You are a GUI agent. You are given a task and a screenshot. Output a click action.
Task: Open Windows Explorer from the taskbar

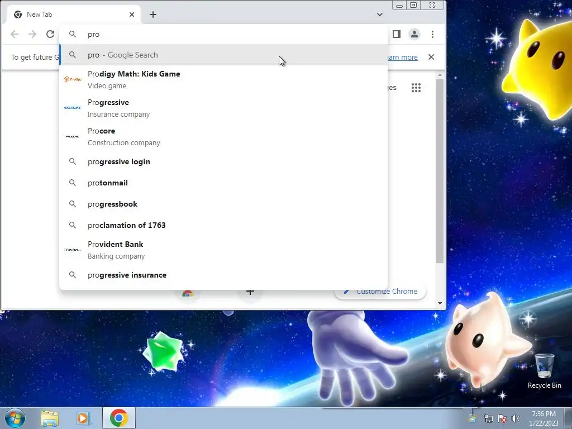coord(50,418)
